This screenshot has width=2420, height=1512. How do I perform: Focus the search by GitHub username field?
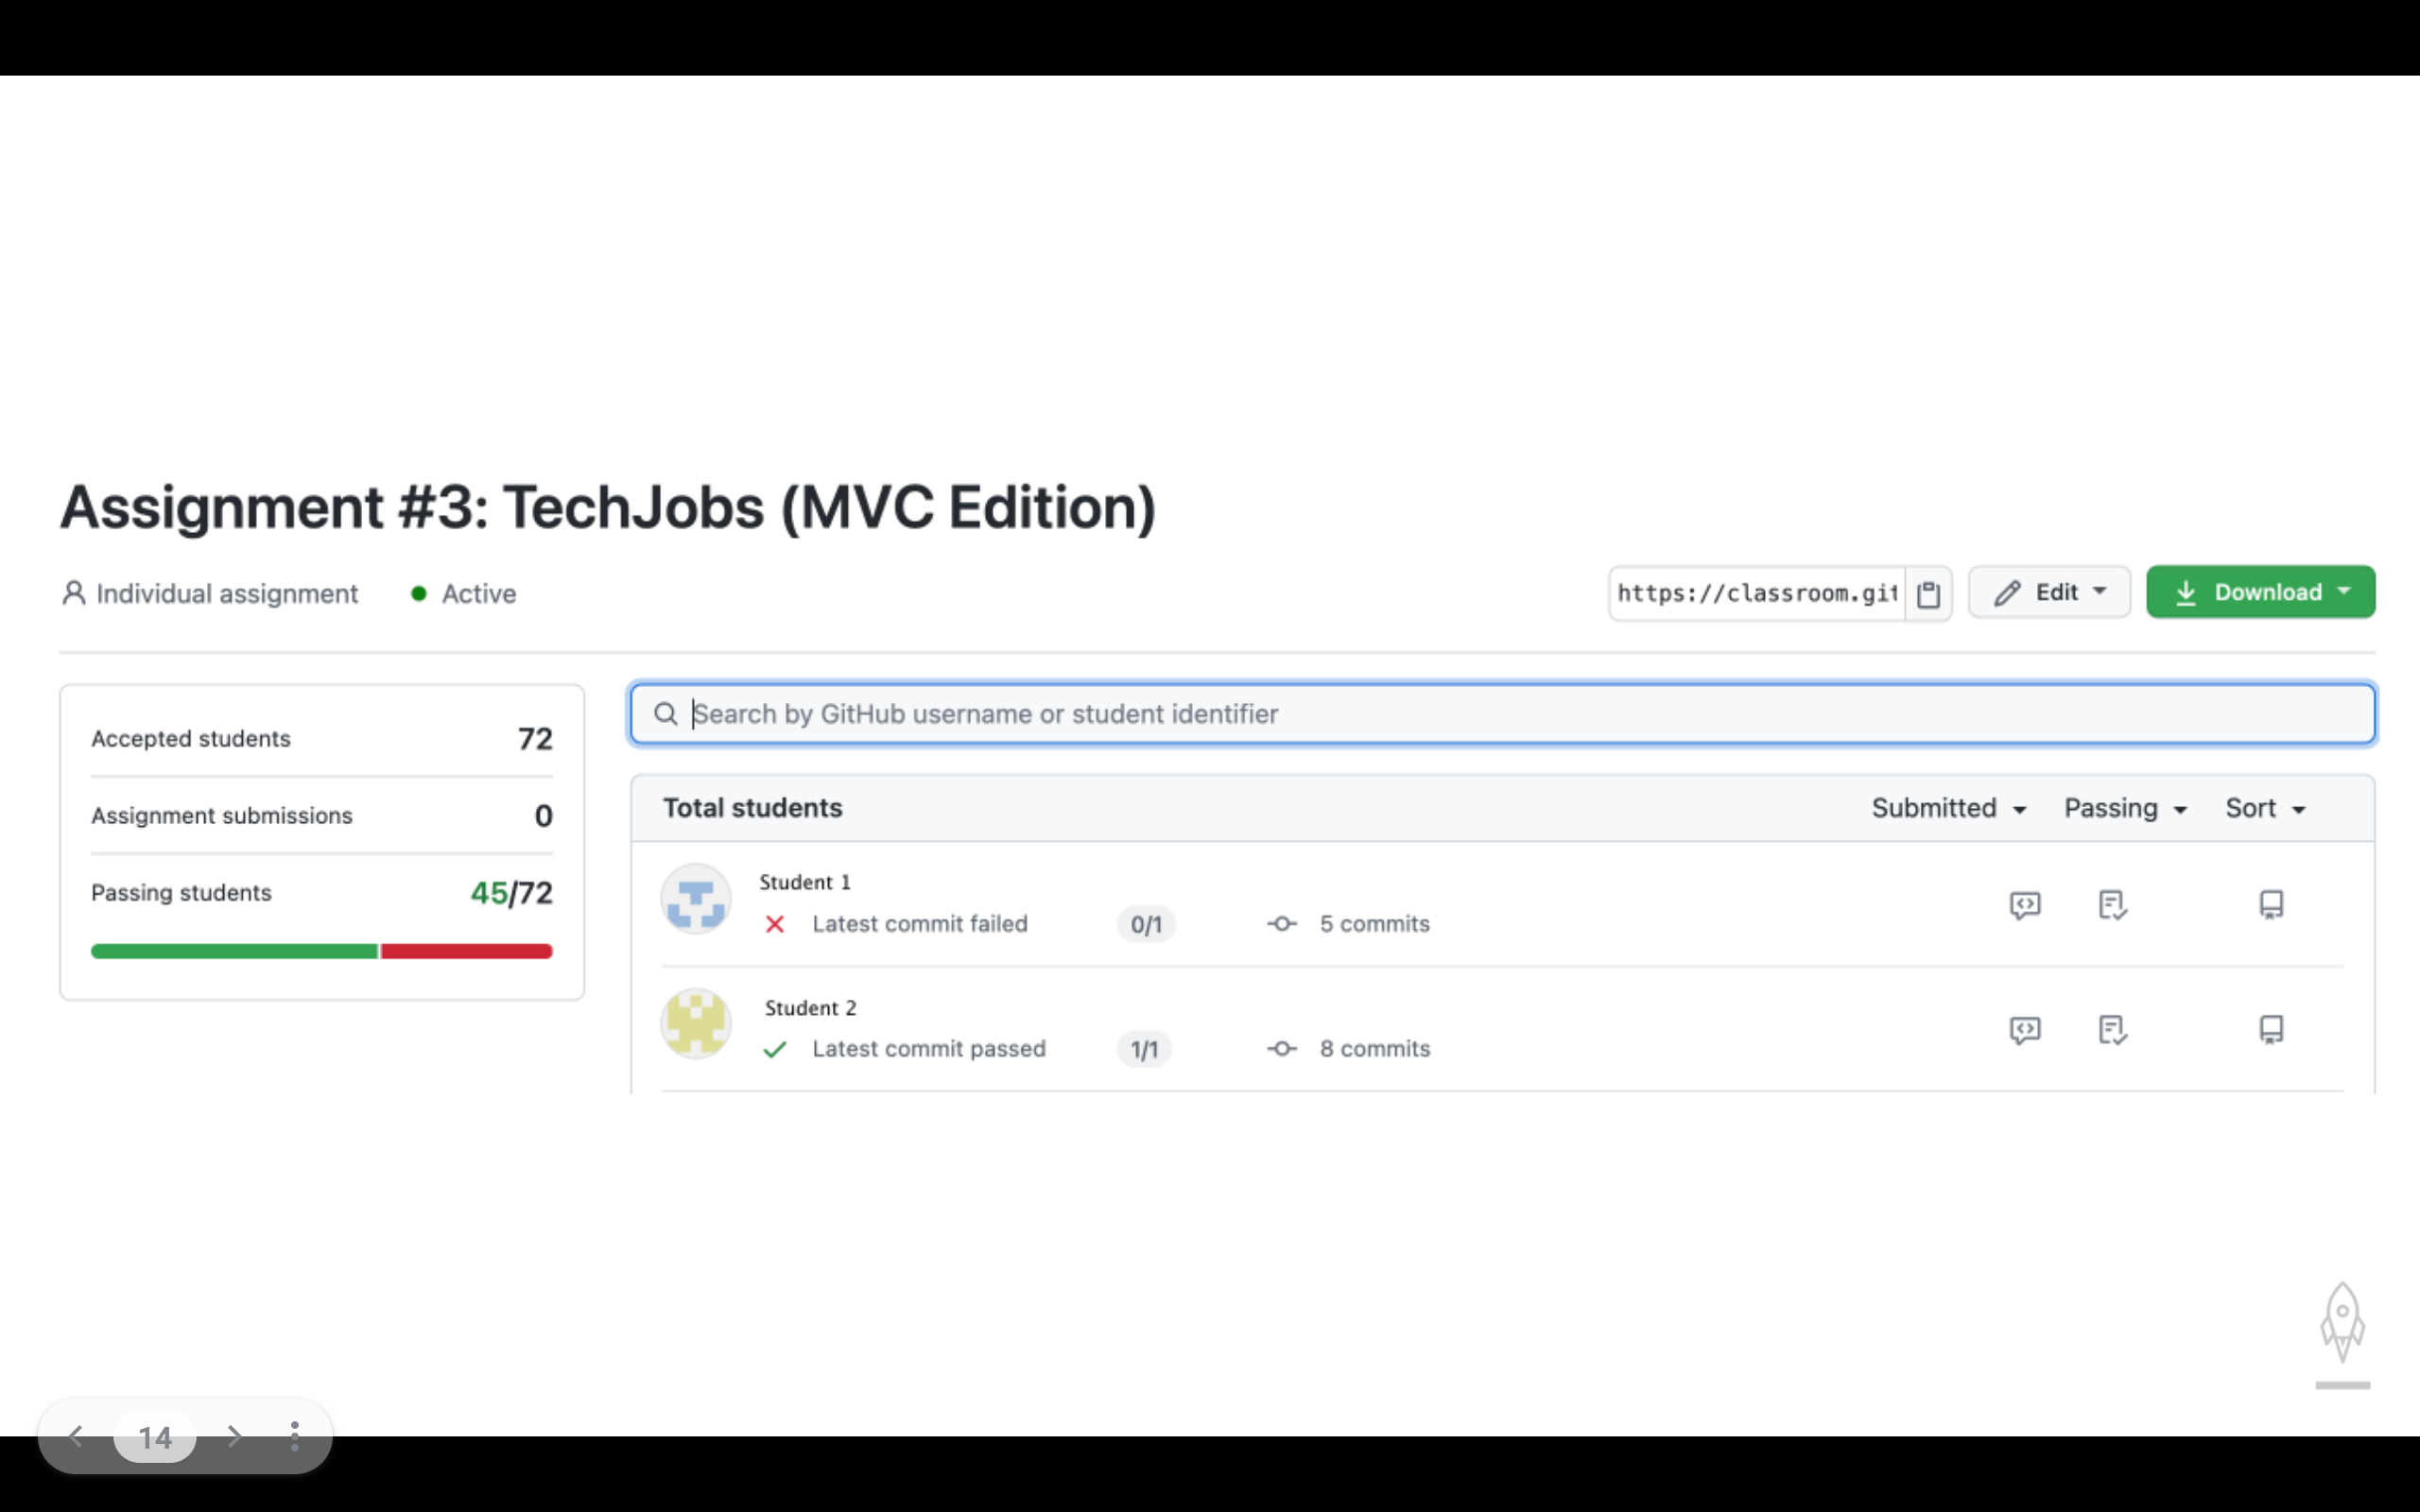1500,714
